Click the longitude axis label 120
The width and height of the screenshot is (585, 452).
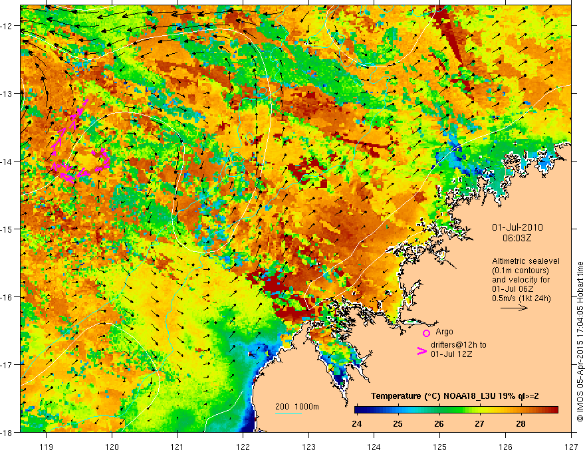pyautogui.click(x=112, y=447)
